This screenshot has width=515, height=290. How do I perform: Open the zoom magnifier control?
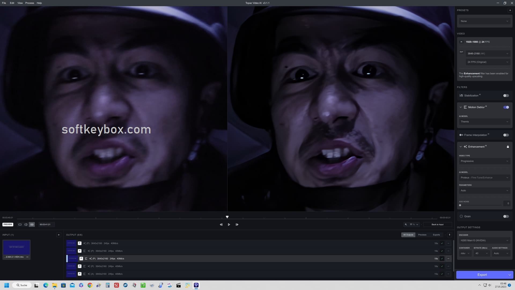[x=406, y=224]
